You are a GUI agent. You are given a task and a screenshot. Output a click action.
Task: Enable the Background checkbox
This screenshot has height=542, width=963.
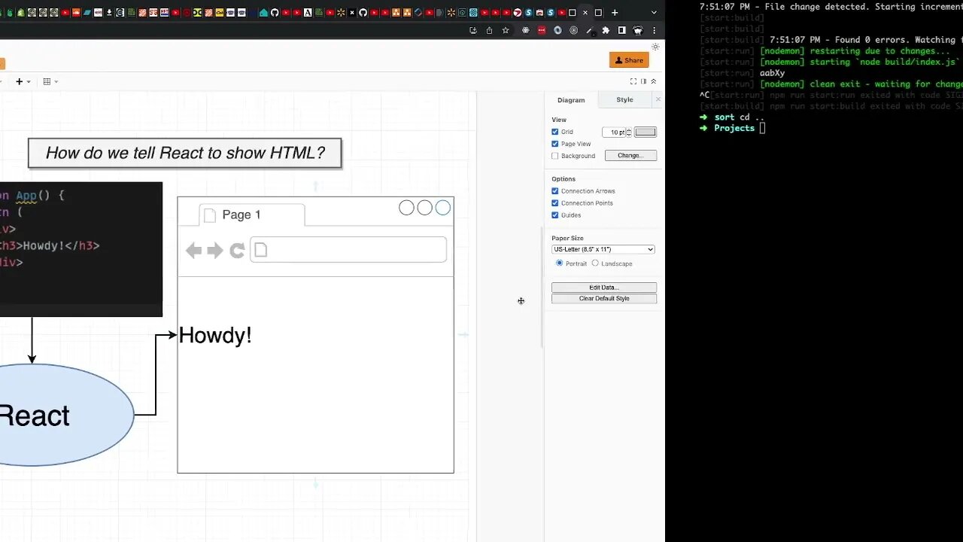[x=555, y=156]
